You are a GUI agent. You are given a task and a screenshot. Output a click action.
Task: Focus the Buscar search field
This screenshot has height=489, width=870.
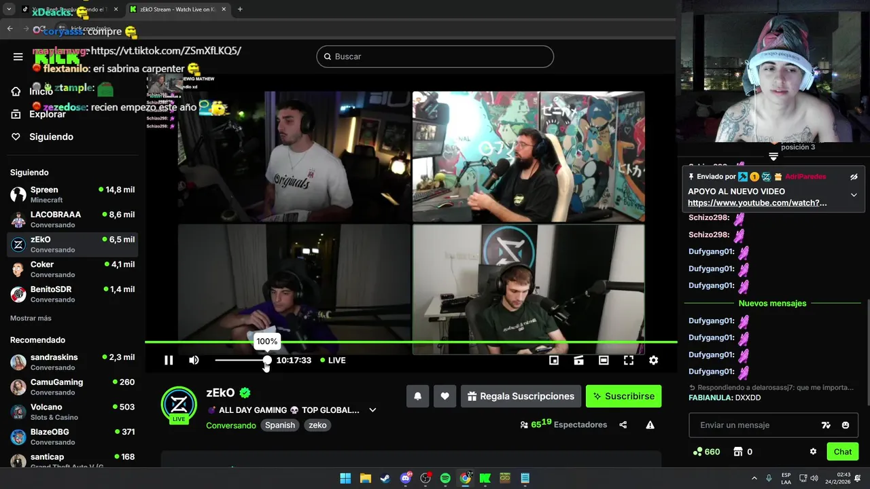(x=435, y=56)
